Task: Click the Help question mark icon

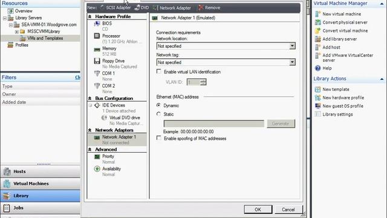Action: point(317,68)
